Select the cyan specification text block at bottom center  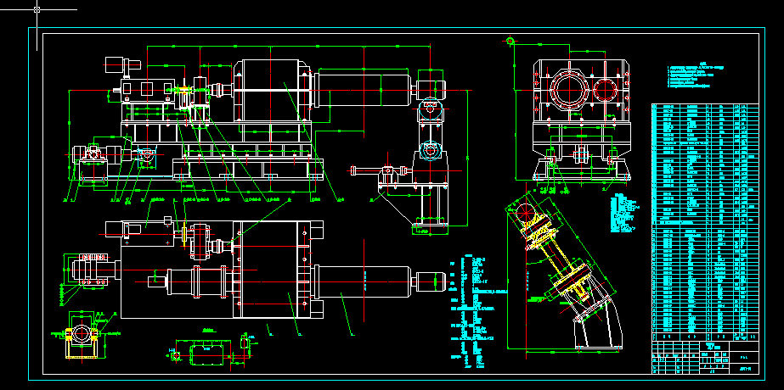point(478,313)
